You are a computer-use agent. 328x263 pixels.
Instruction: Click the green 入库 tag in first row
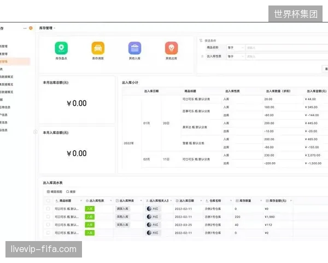point(90,209)
